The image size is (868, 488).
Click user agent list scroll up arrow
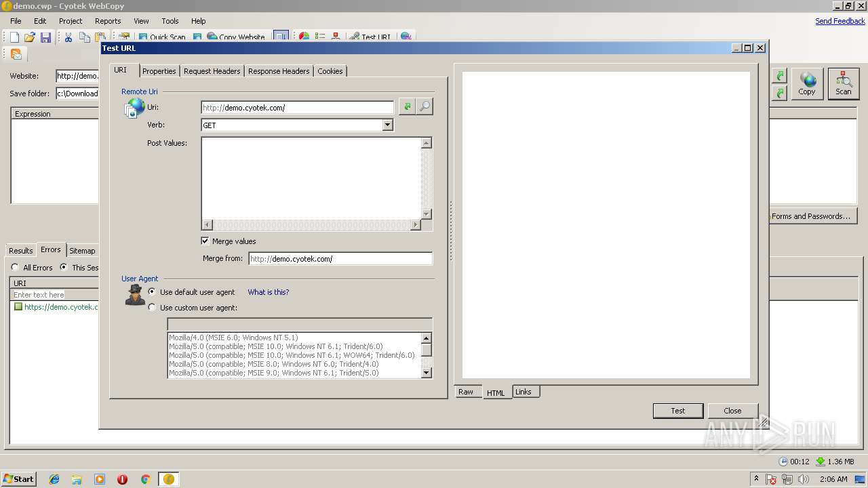[x=427, y=338]
